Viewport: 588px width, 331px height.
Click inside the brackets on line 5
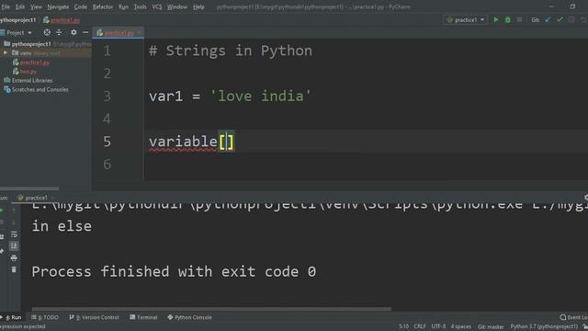click(x=227, y=142)
